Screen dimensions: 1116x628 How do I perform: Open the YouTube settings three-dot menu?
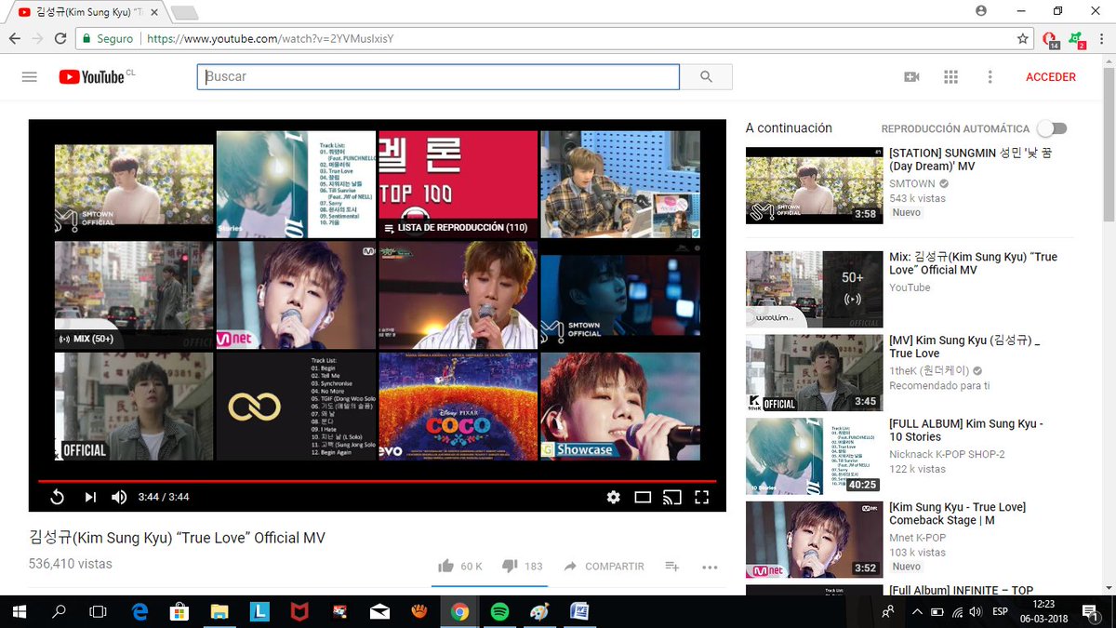click(x=990, y=77)
